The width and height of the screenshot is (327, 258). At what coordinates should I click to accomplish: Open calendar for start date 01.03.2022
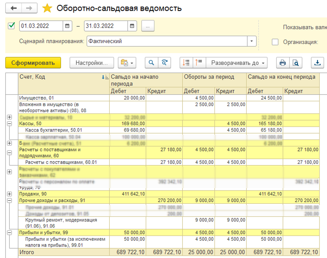point(67,26)
